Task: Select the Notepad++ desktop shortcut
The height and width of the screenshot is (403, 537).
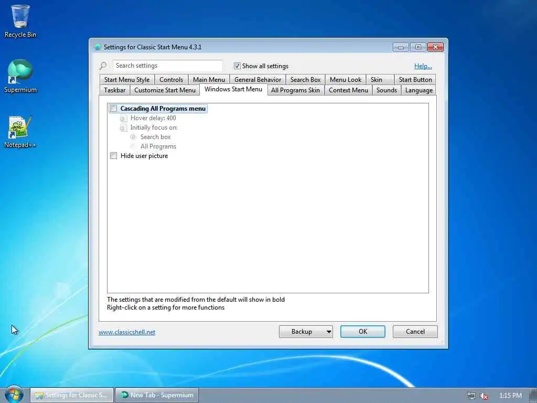Action: (x=20, y=132)
